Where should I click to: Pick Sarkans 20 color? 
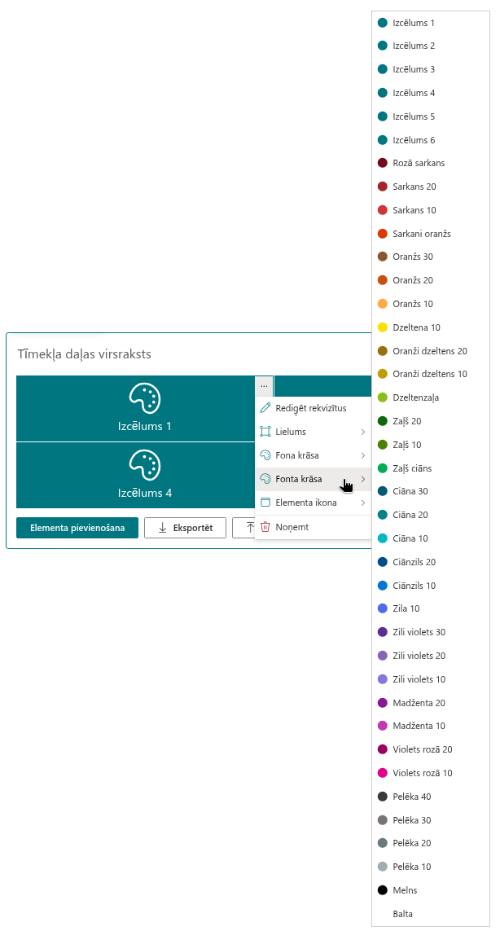[431, 187]
